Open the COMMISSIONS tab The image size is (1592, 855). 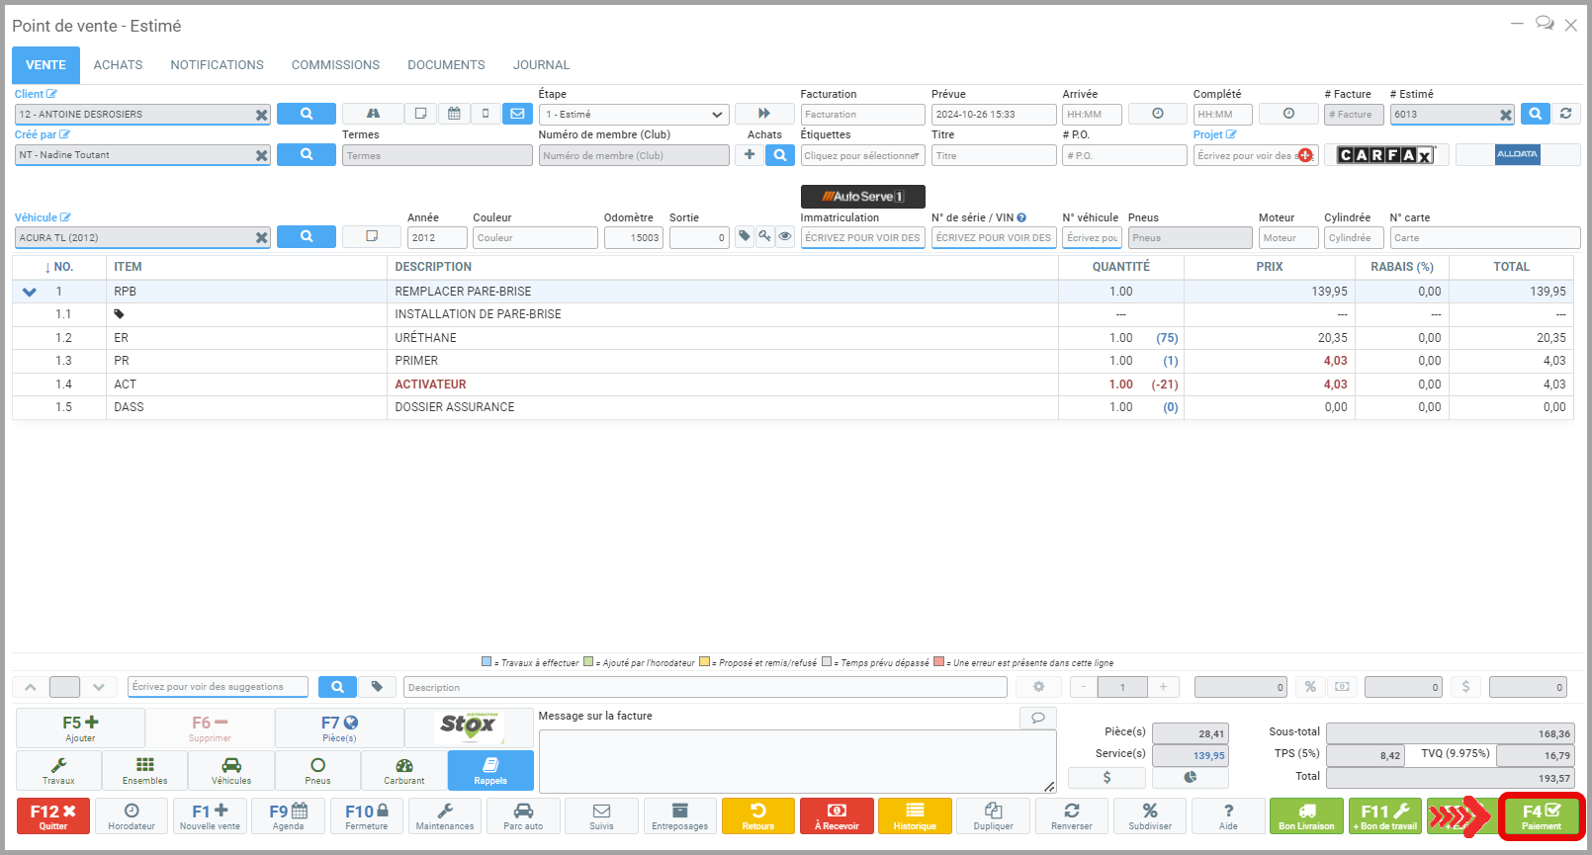pos(335,65)
